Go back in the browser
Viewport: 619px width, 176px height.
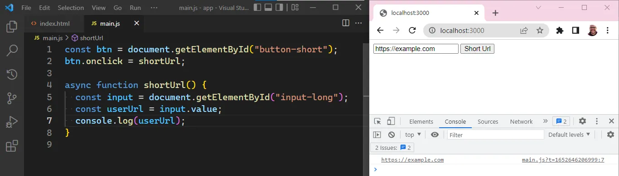(380, 30)
